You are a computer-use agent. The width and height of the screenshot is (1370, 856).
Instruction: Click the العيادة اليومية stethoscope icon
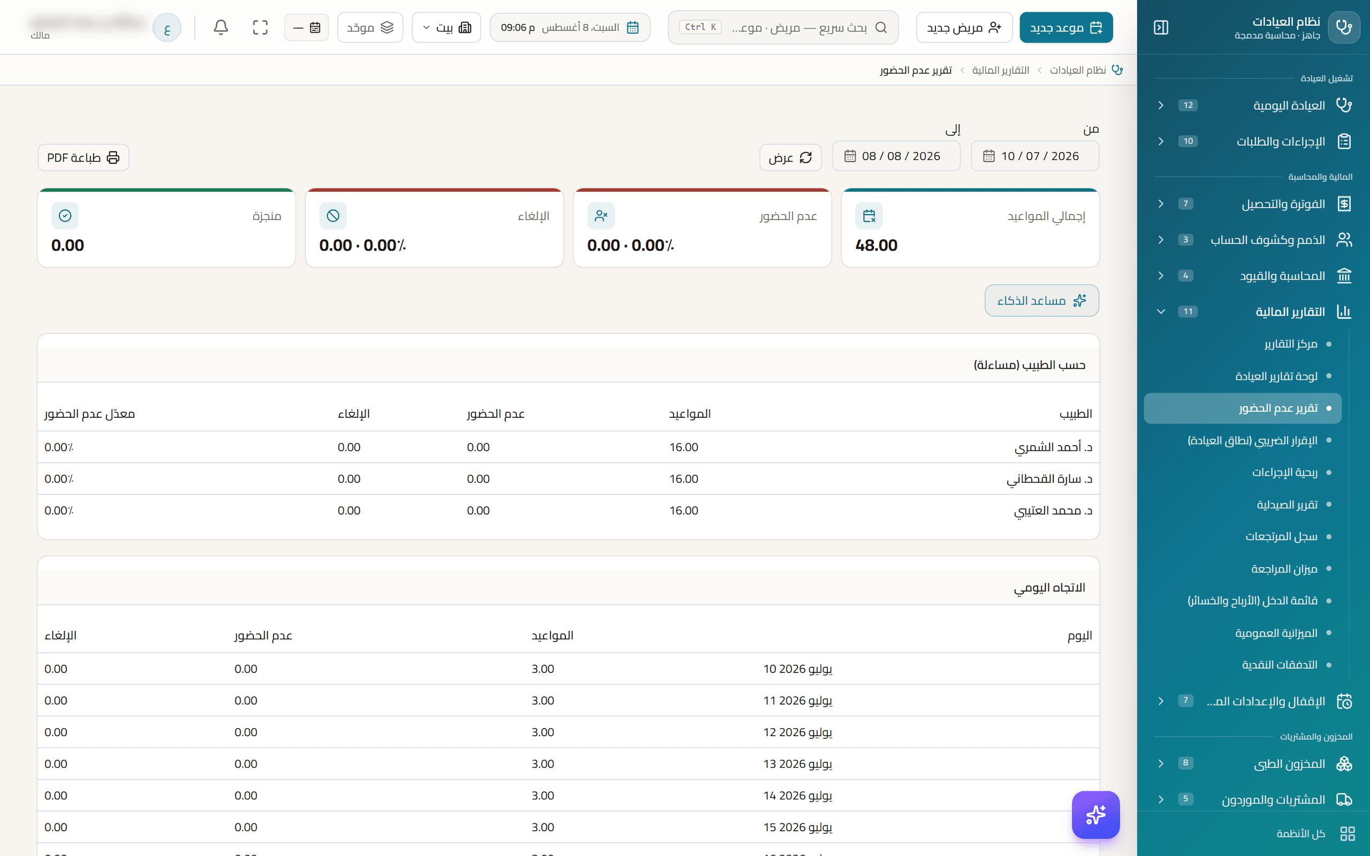click(x=1344, y=105)
